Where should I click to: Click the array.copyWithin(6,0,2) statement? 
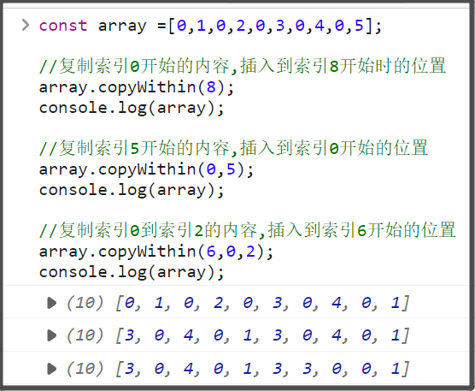[156, 252]
